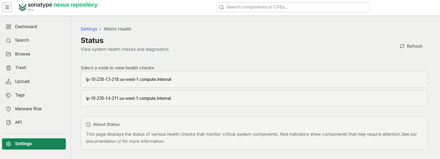440x159 pixels.
Task: Open the Browse folder item
Action: [34, 54]
